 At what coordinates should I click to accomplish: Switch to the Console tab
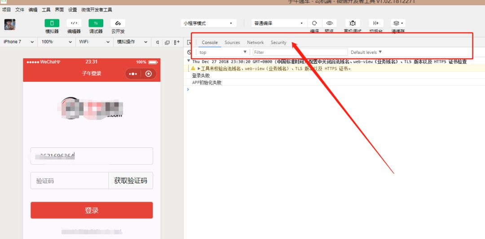point(210,42)
